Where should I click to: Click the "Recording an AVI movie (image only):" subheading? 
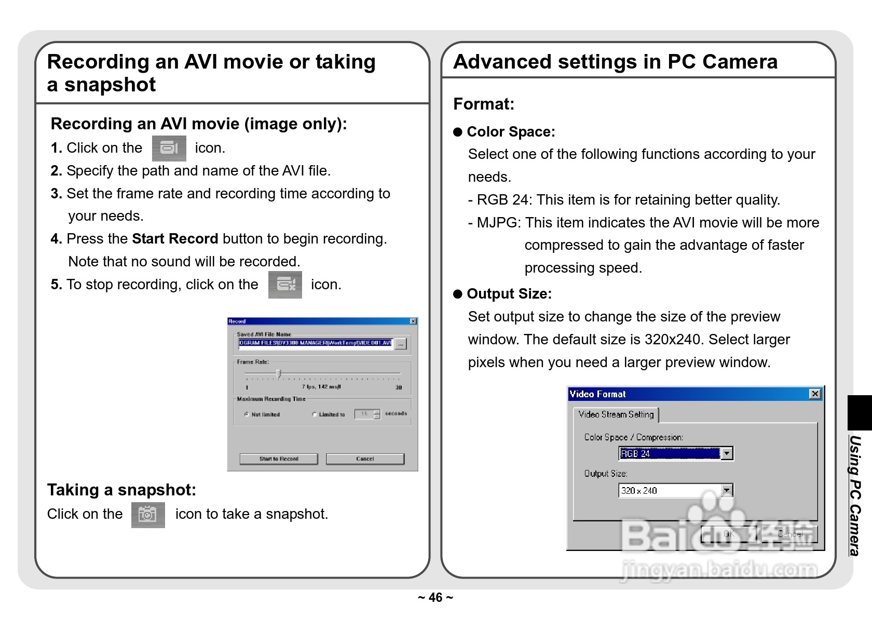click(199, 124)
